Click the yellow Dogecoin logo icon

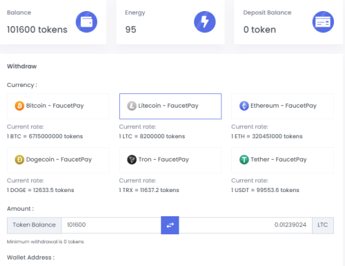coord(19,160)
